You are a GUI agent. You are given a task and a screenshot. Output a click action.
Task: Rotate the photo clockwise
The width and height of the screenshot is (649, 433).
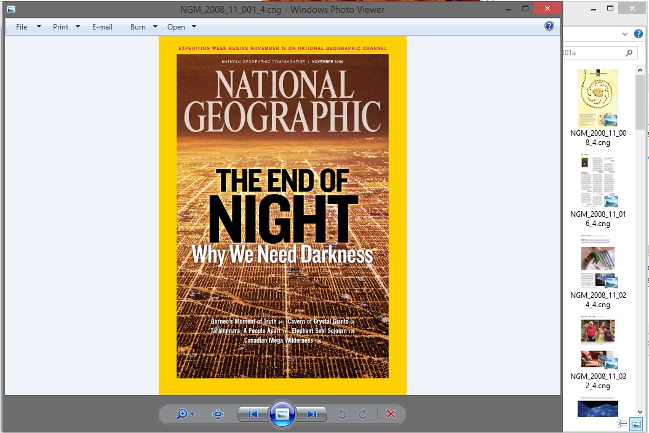pos(362,414)
